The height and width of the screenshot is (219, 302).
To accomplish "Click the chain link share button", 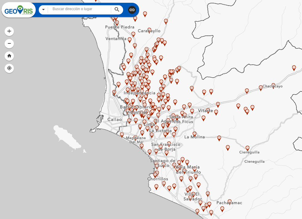I will [132, 10].
